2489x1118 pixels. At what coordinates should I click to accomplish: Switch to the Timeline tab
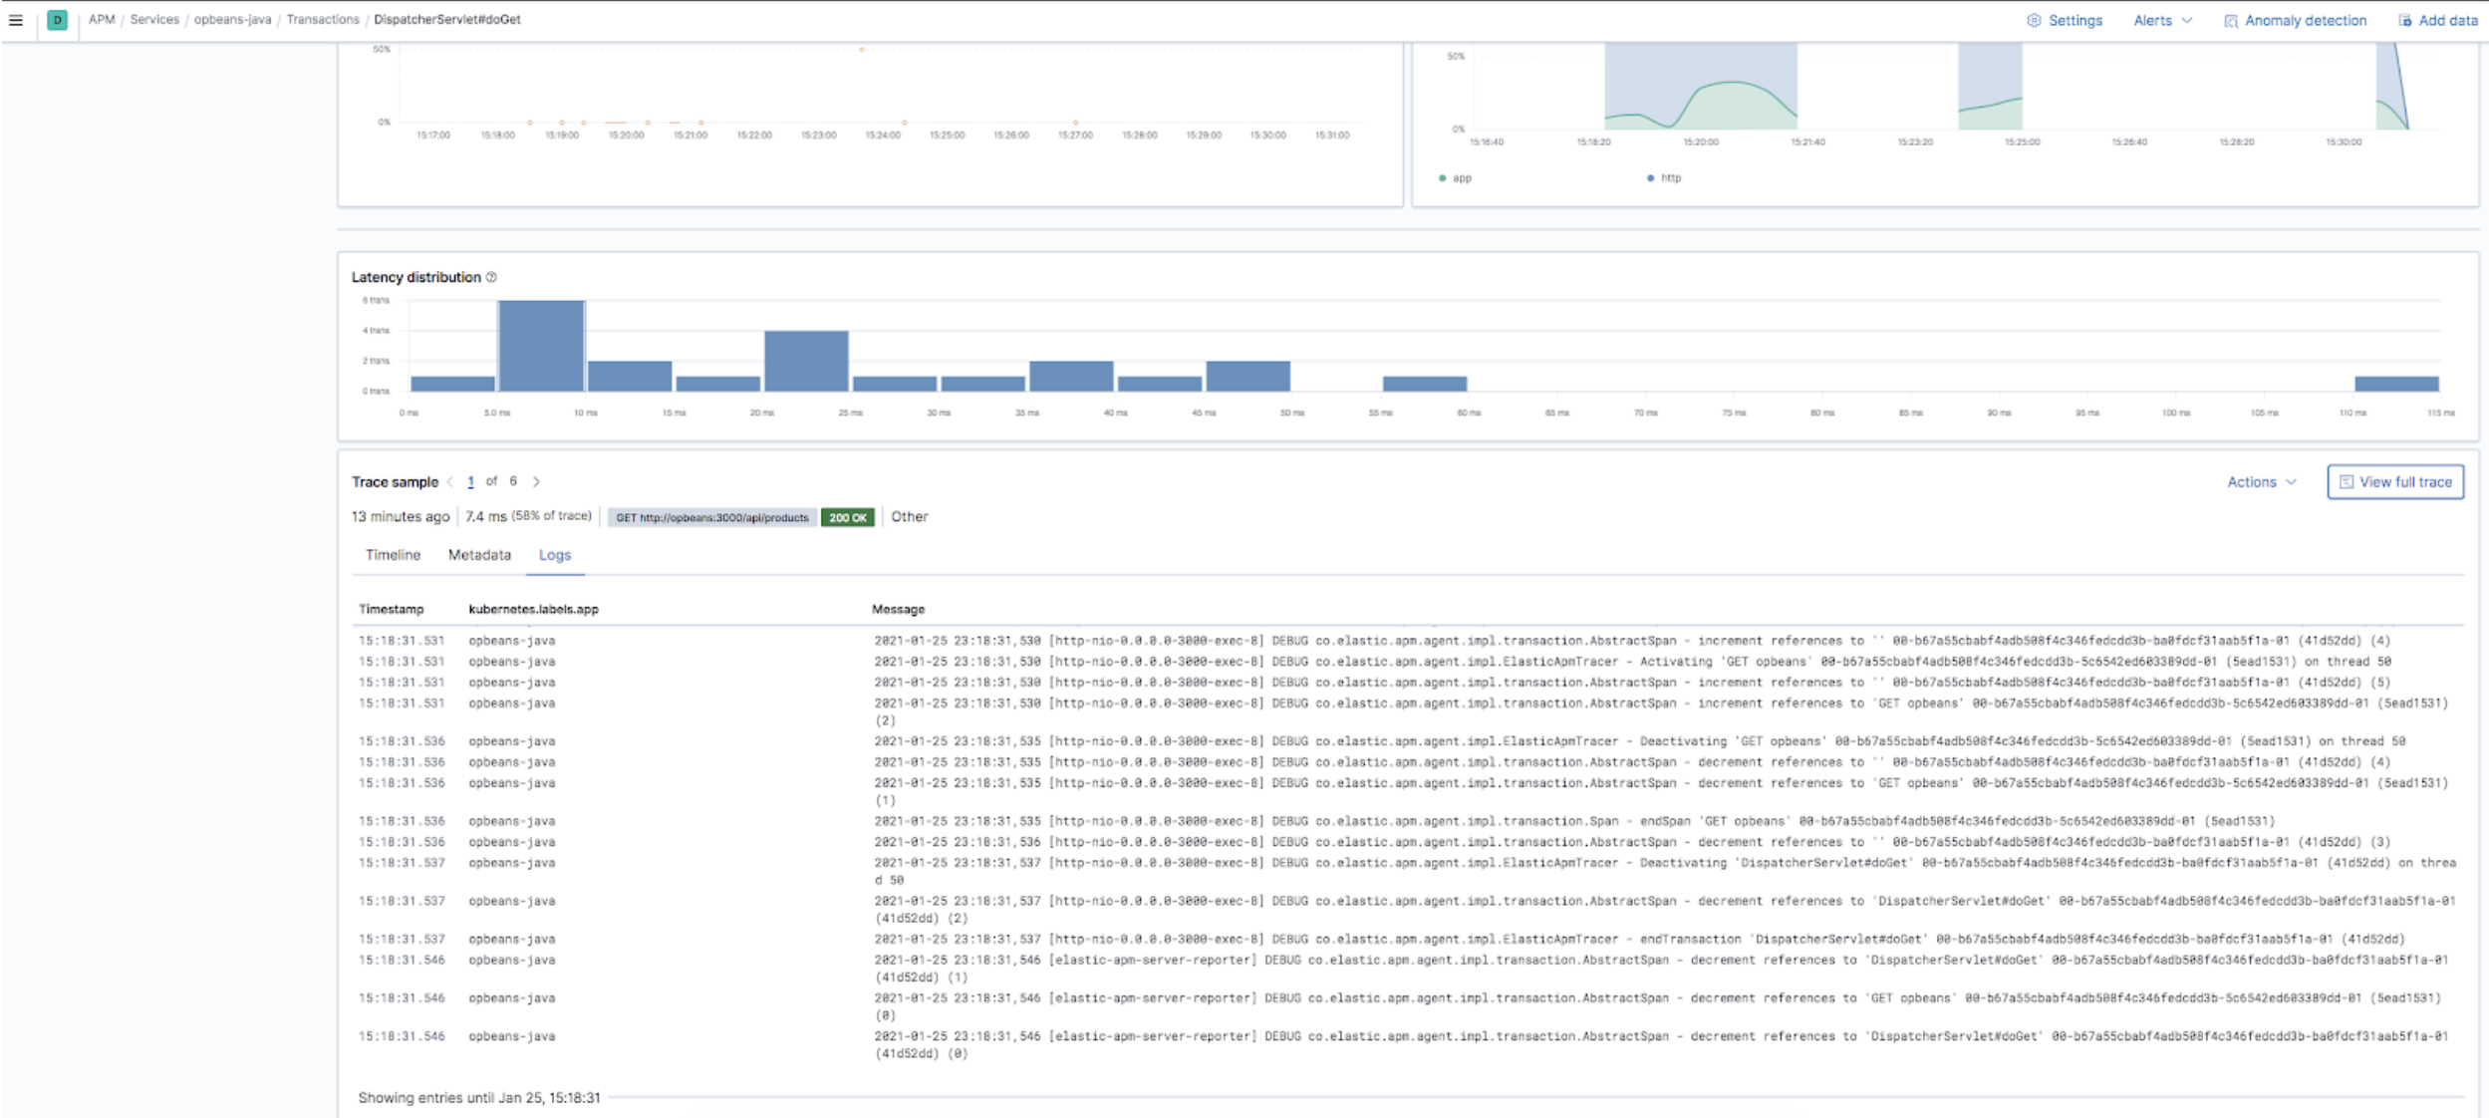click(x=394, y=555)
